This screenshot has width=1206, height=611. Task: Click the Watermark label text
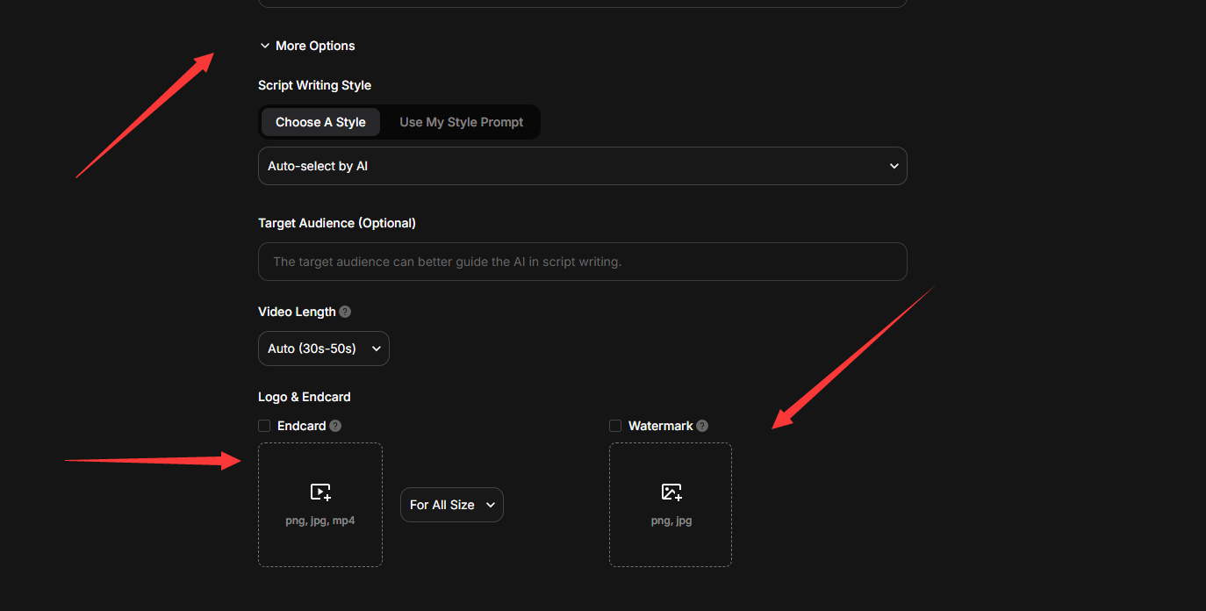tap(660, 426)
